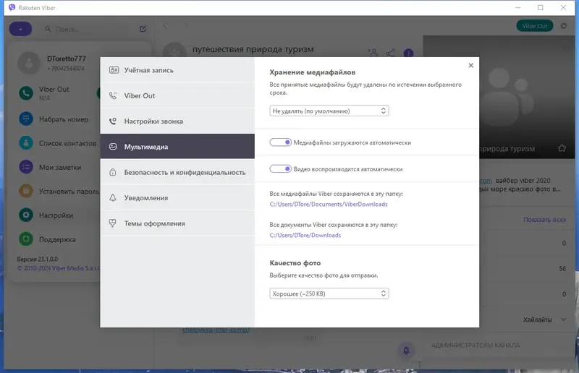Viewport: 579px width, 373px height.
Task: Open Безопасность и конфиденциальность tab
Action: click(177, 172)
